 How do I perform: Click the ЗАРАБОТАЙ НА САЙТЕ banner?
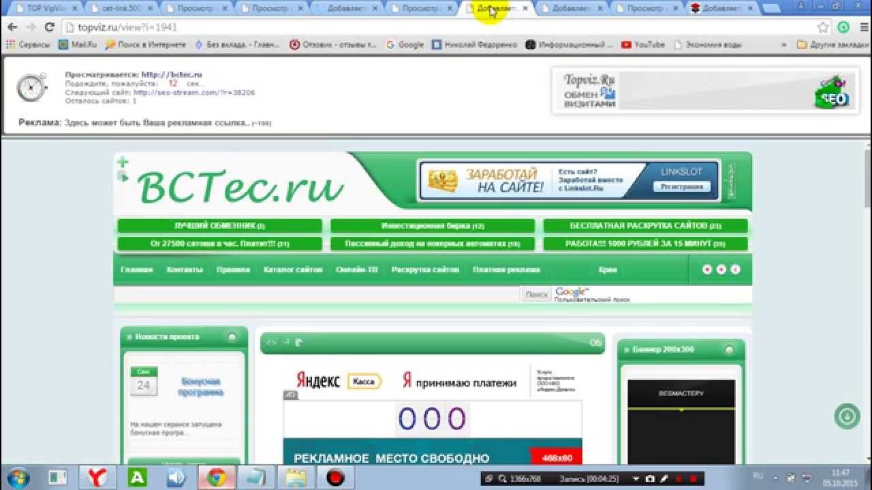pos(569,181)
